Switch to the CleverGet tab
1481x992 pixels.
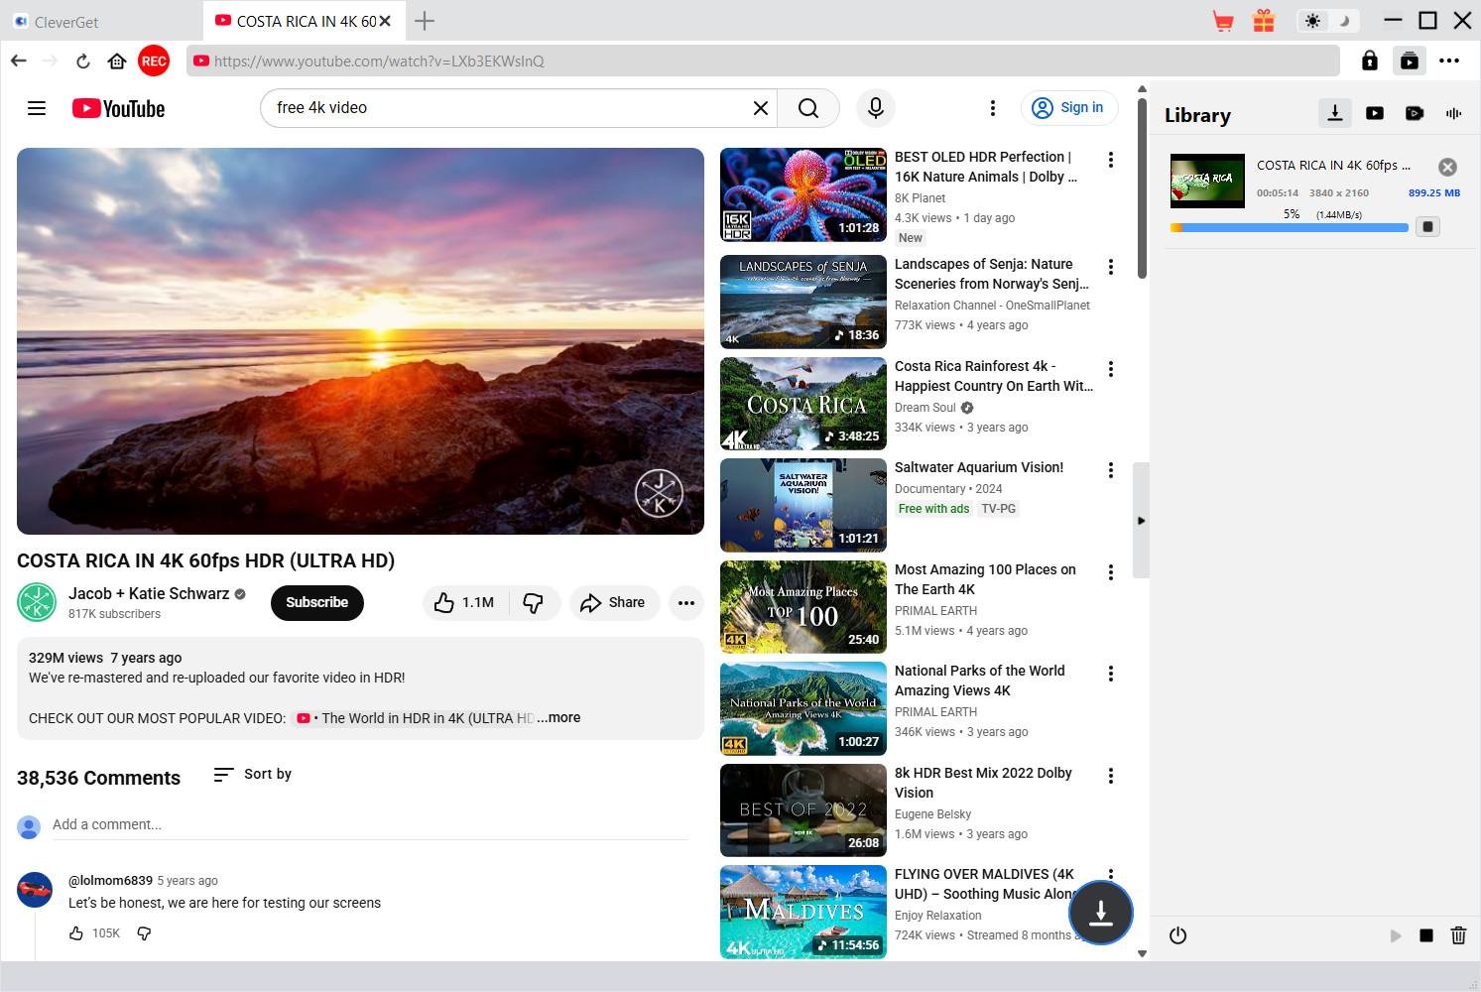click(x=102, y=21)
